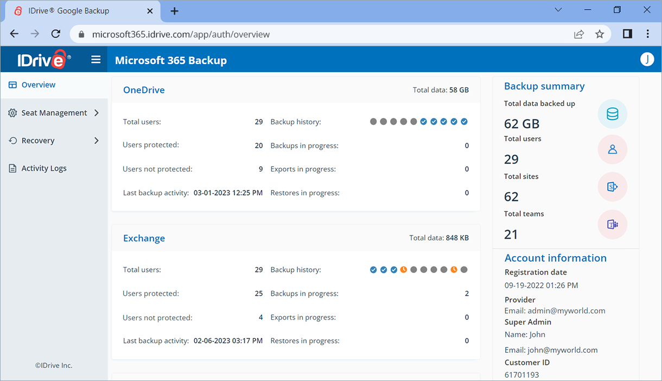This screenshot has height=381, width=662.
Task: Click the Overview dashboard icon
Action: [13, 85]
